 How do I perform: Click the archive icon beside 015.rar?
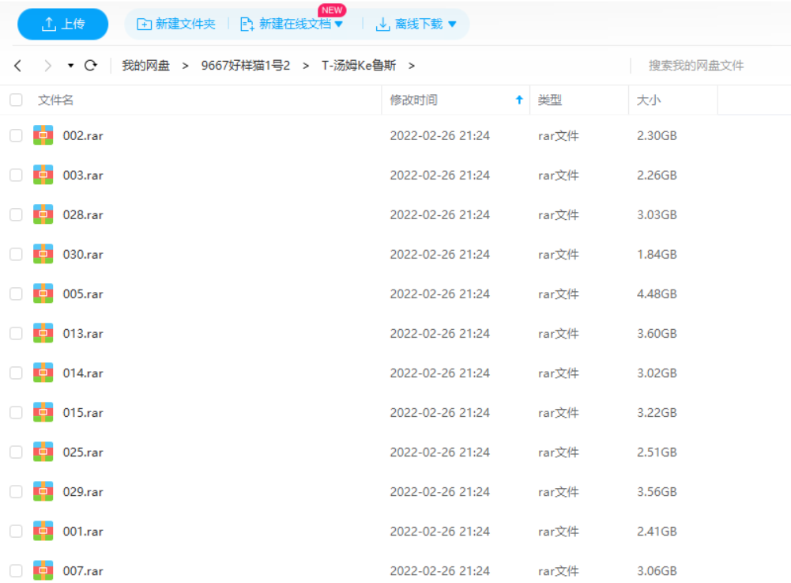point(43,412)
